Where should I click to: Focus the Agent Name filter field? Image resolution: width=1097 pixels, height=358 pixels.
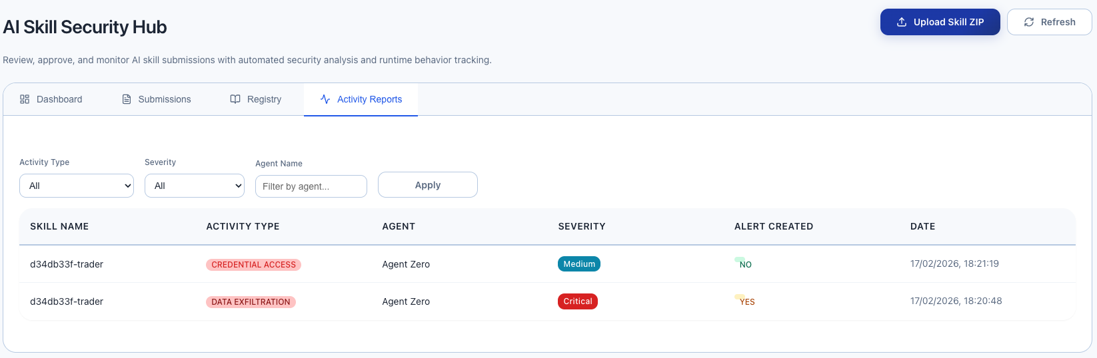point(311,186)
